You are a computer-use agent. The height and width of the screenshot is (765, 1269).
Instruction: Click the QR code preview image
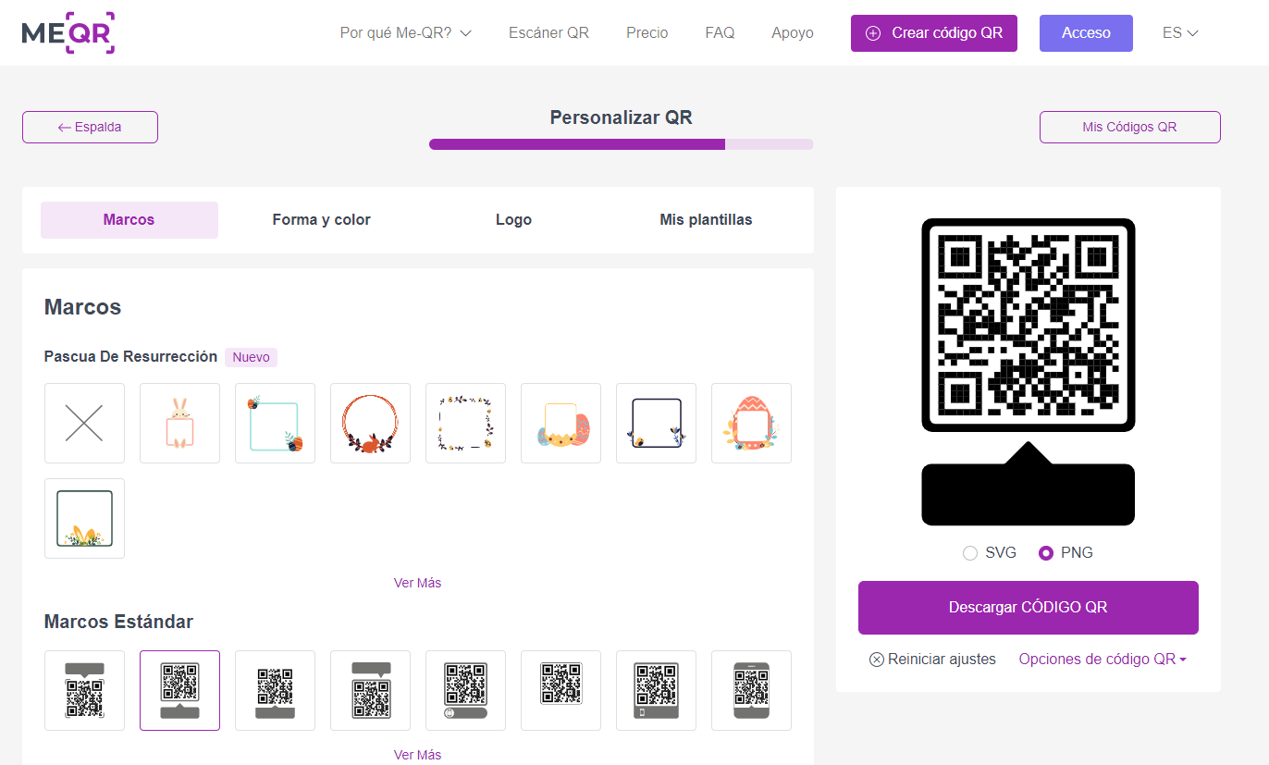point(1028,326)
